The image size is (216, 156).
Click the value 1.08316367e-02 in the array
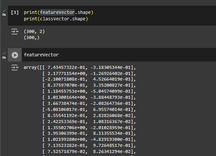click(112, 122)
